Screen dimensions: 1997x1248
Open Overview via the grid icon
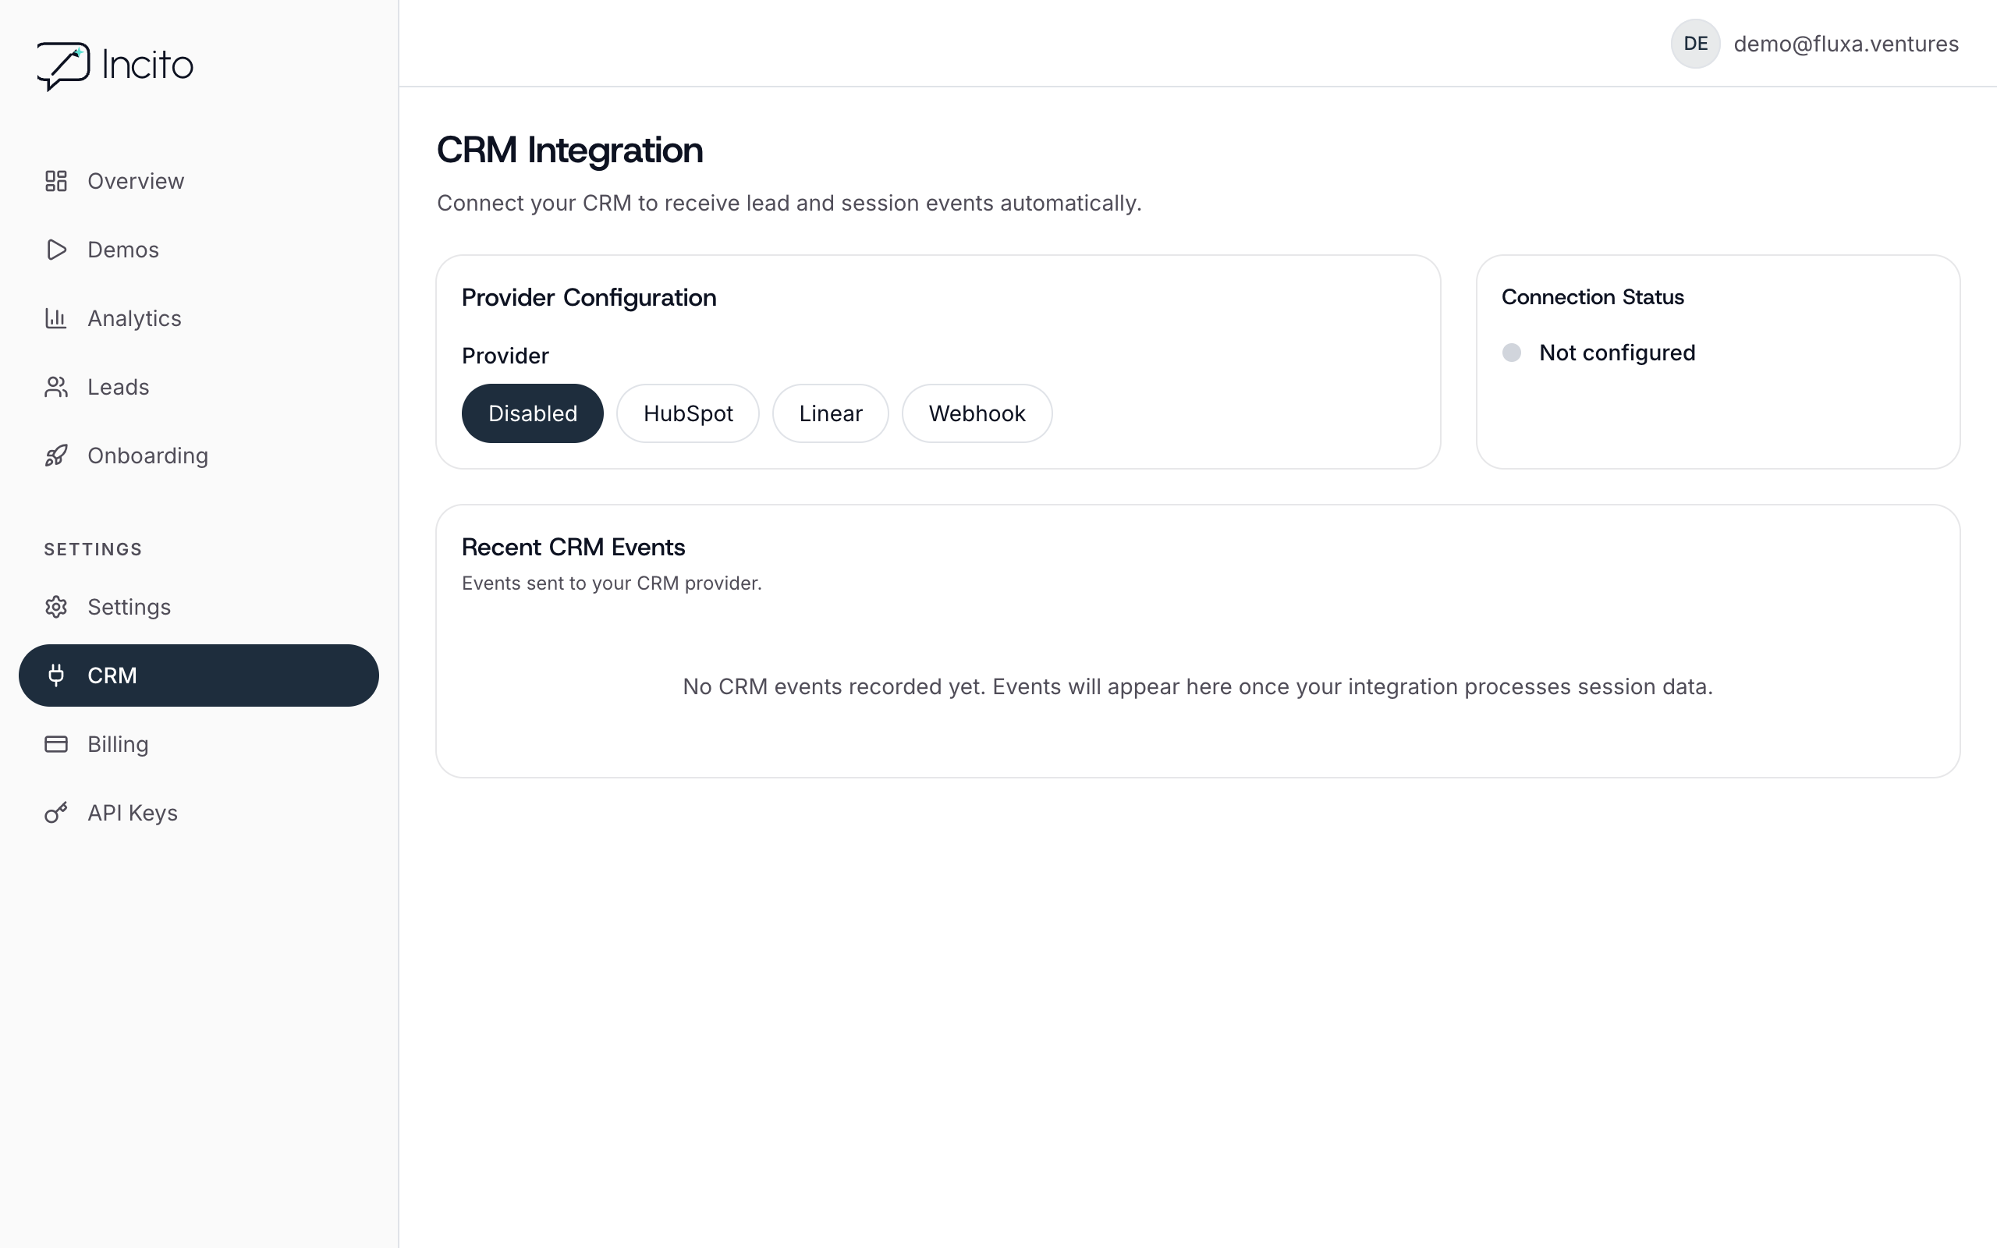click(56, 181)
